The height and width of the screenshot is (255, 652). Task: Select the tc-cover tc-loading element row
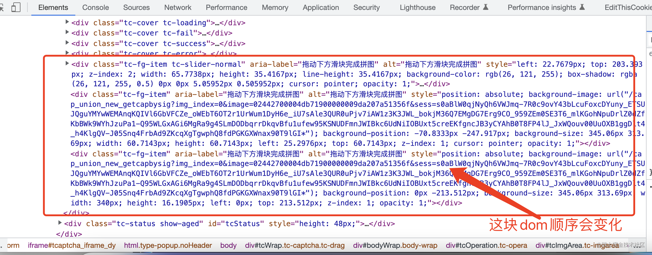pos(158,23)
